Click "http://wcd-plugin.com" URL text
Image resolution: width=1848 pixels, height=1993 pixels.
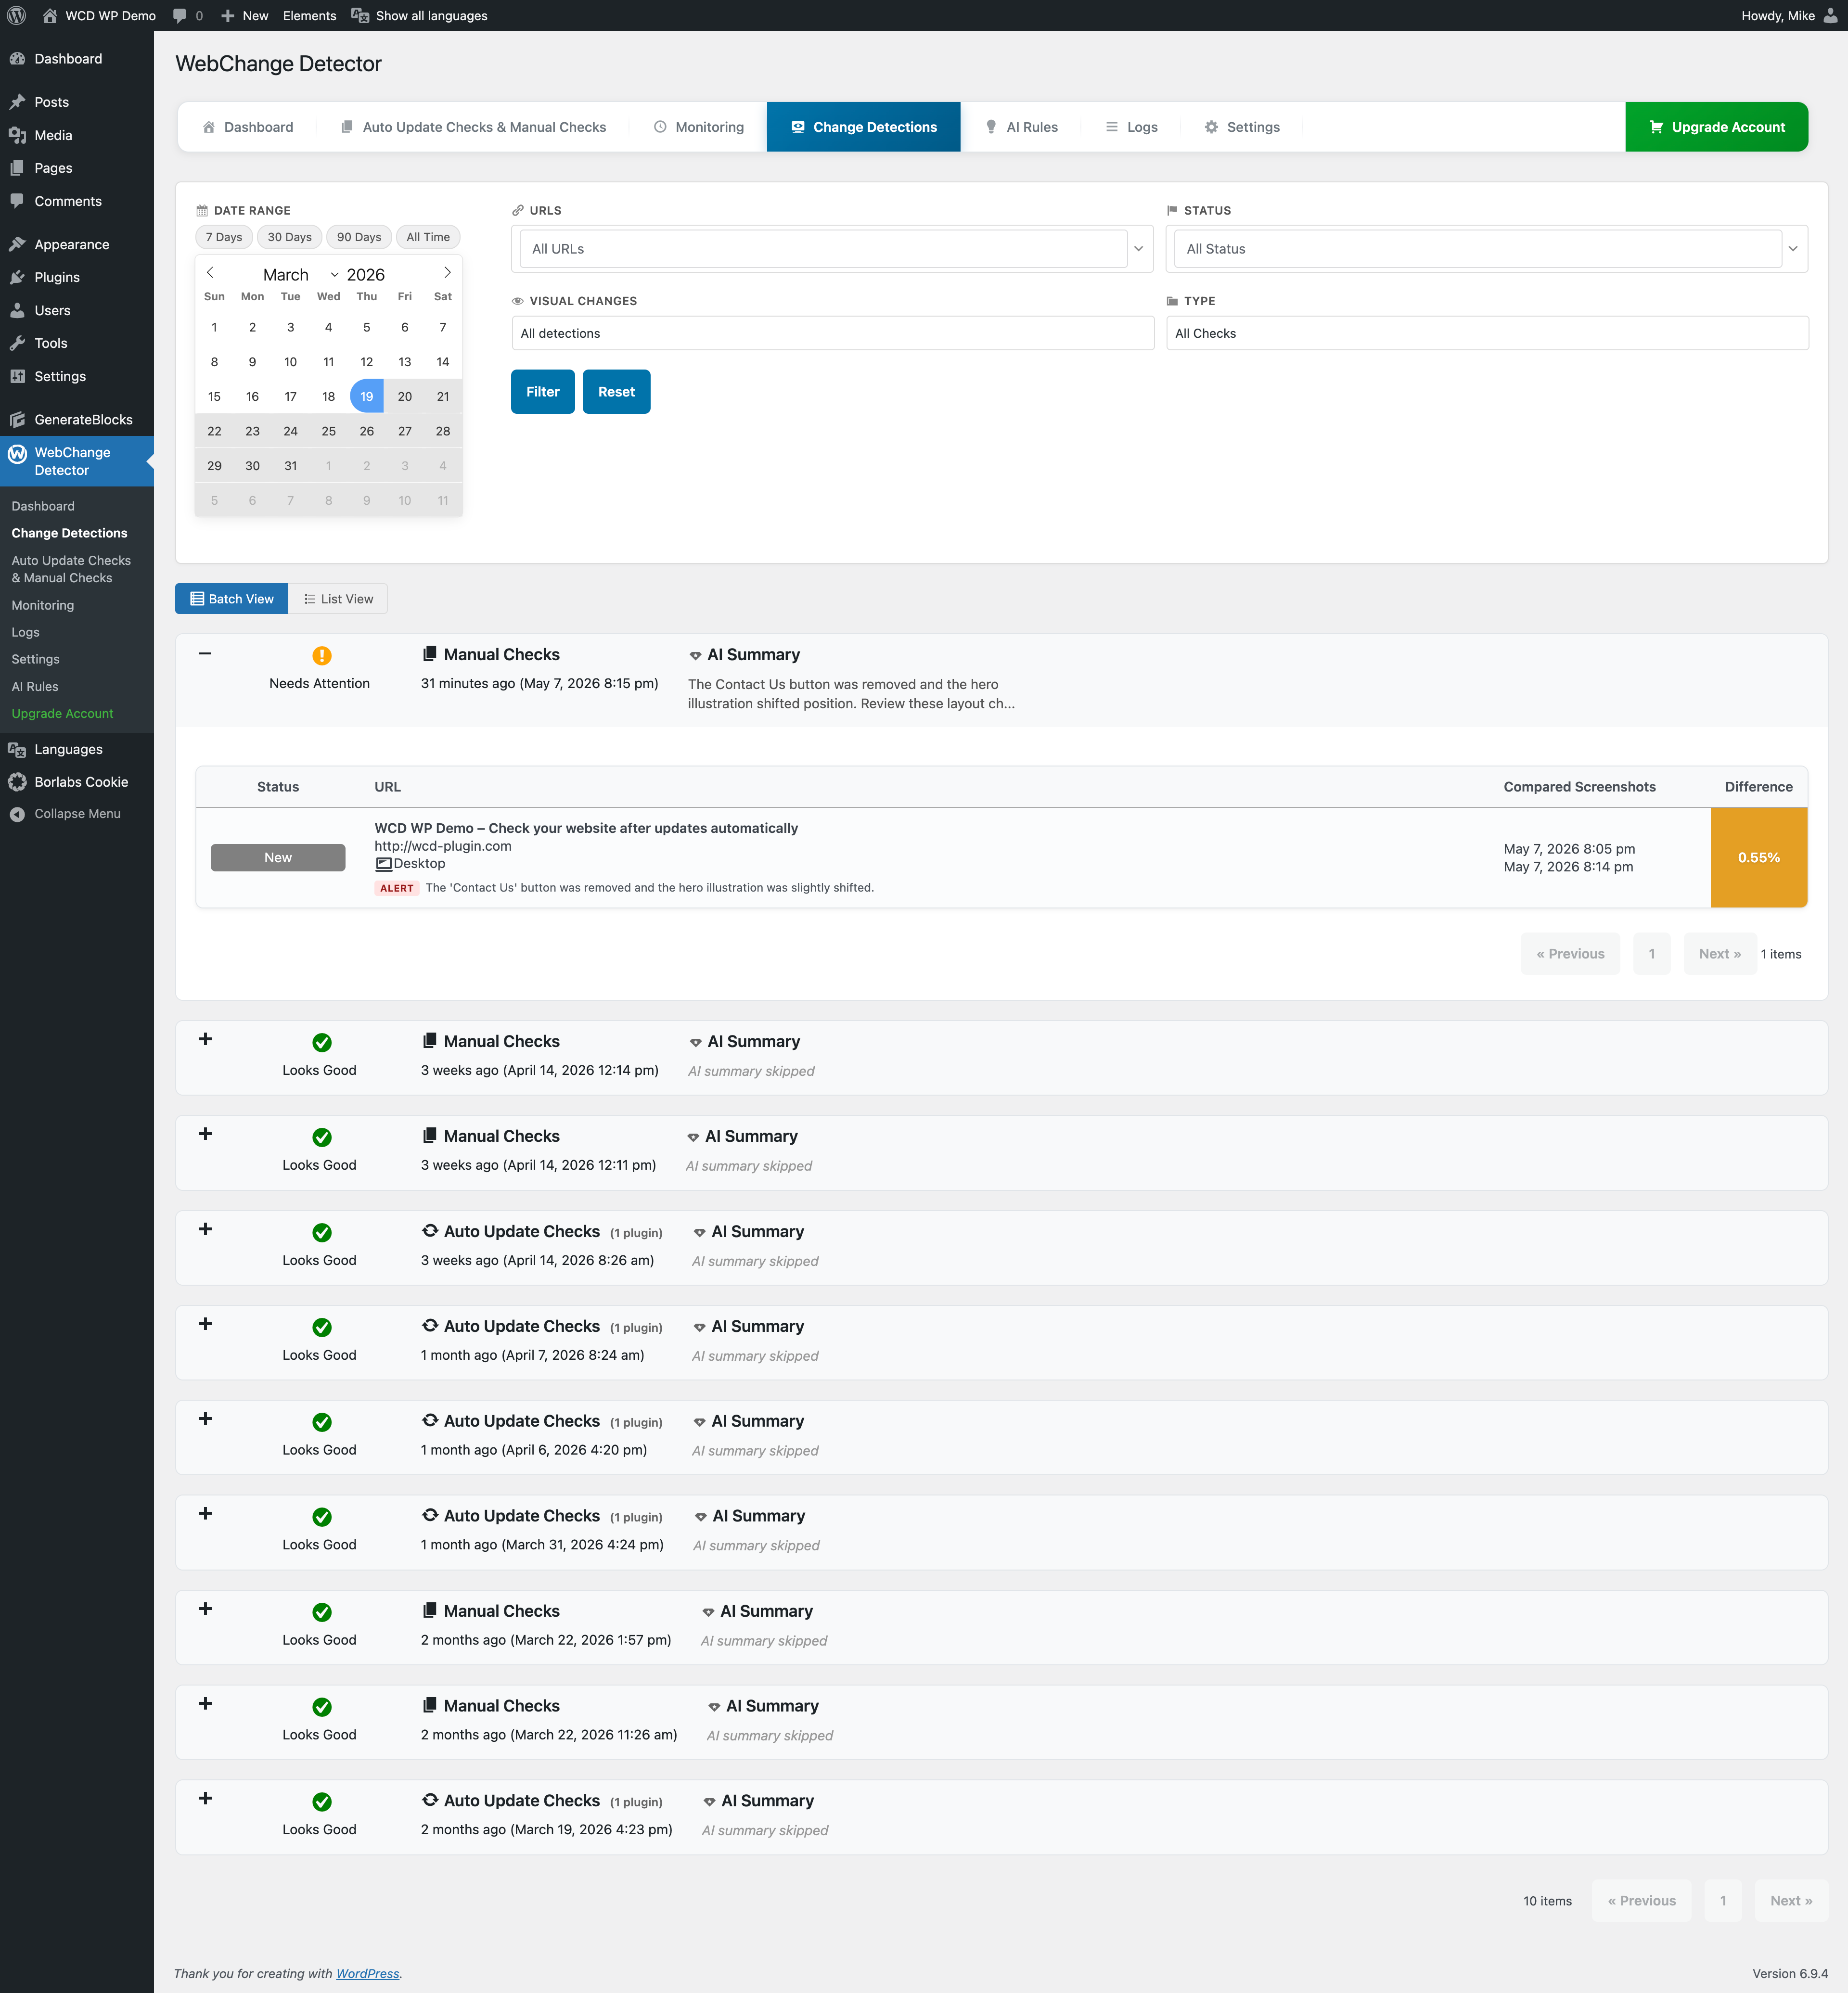click(x=443, y=846)
